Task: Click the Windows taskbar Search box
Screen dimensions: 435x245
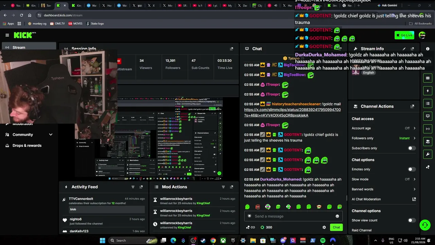Action: 134,241
